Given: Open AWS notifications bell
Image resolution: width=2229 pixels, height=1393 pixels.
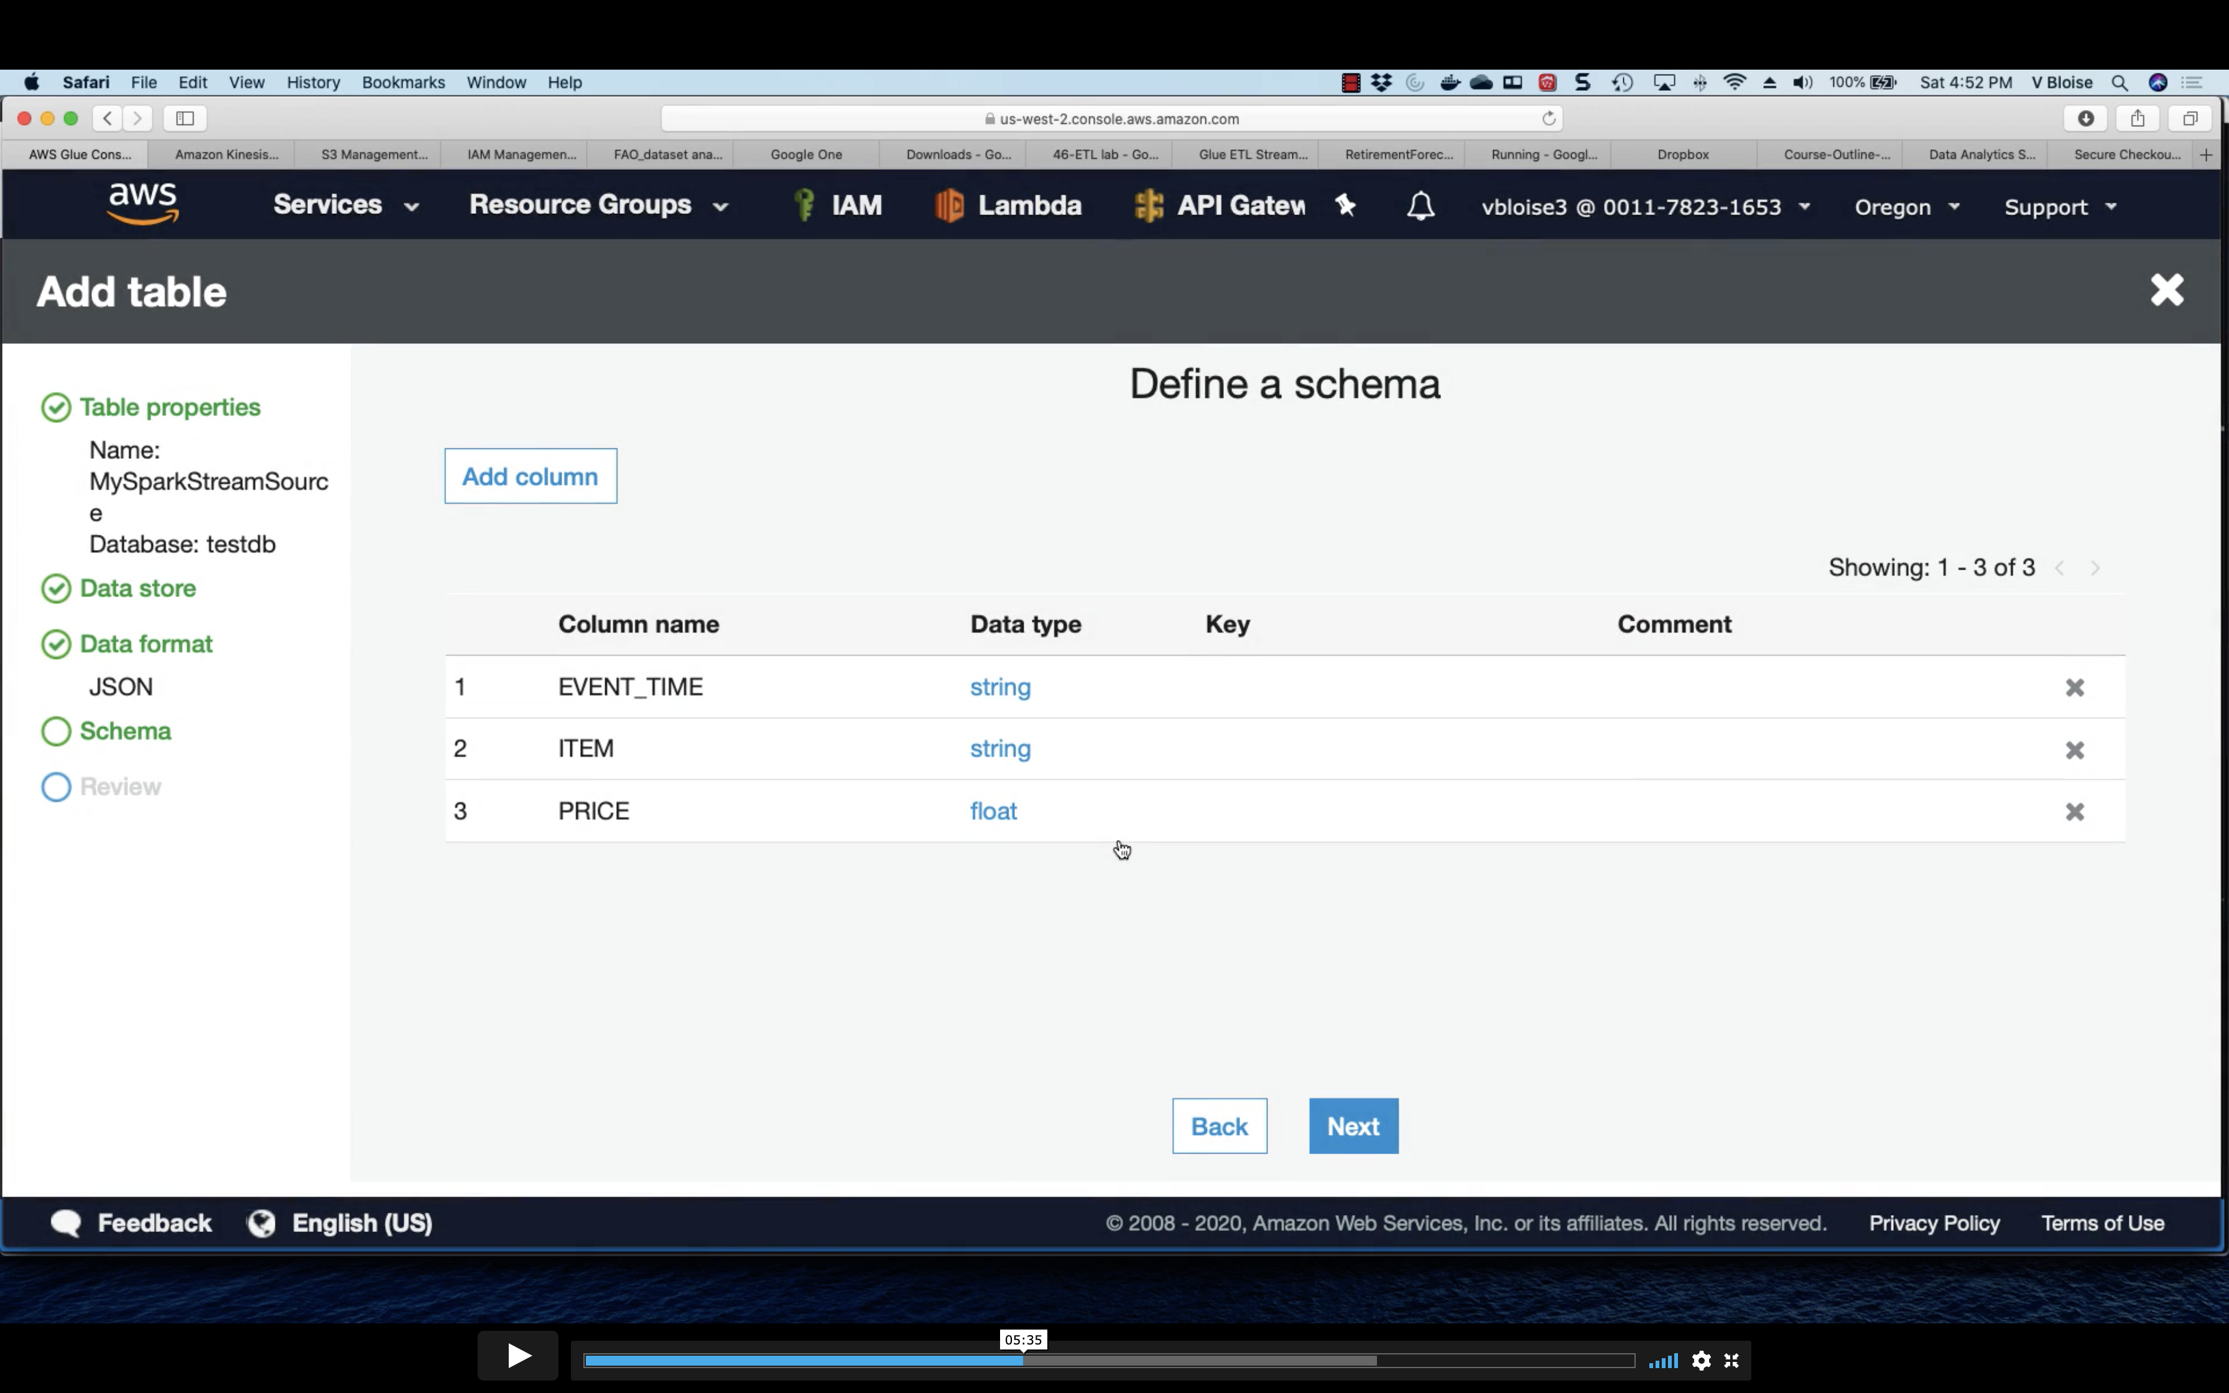Looking at the screenshot, I should point(1420,206).
